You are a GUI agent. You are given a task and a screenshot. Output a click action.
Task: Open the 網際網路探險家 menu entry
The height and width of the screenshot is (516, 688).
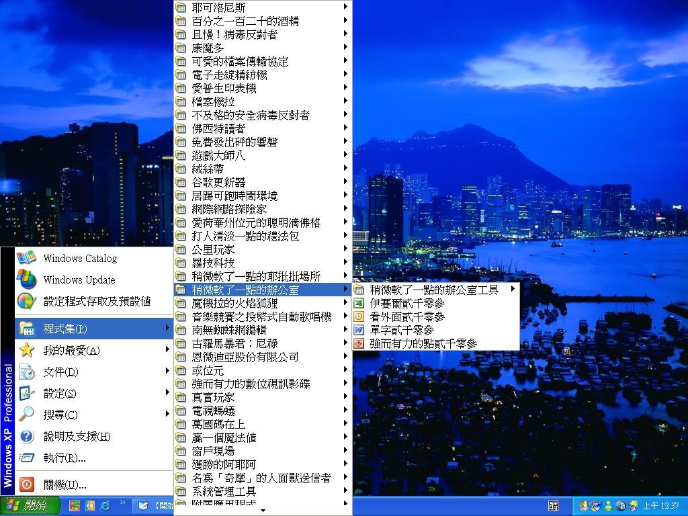263,209
